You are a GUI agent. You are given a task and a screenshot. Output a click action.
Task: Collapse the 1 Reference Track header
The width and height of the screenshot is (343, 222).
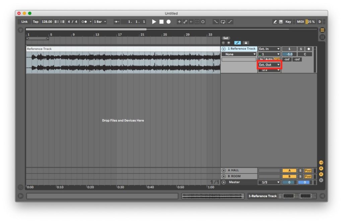pos(224,49)
